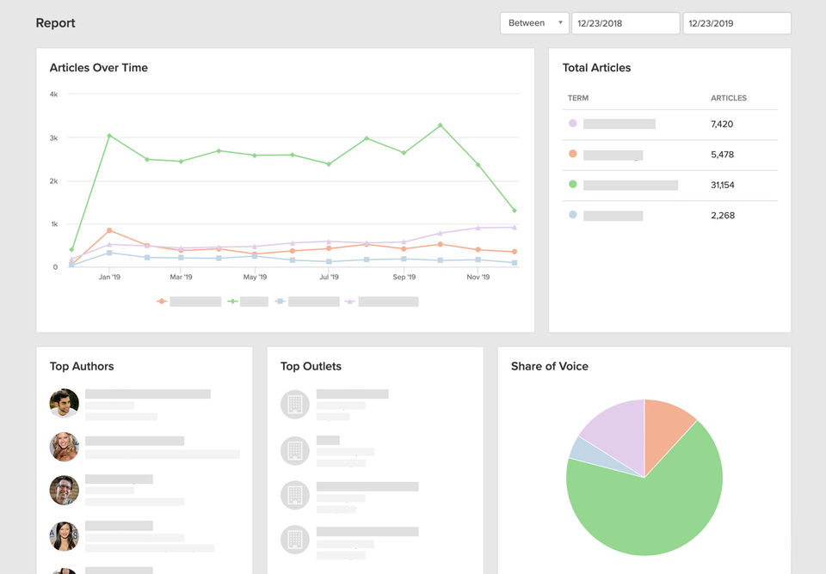
Task: Sort by the TERM column header
Action: [x=578, y=98]
